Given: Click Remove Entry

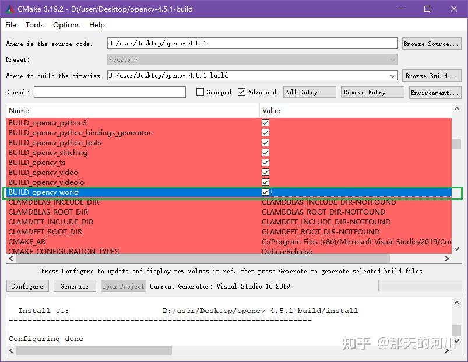Looking at the screenshot, I should point(372,92).
